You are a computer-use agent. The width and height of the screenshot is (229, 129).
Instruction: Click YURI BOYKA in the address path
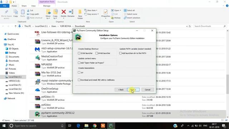[x=65, y=26]
